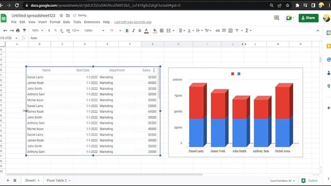Open the font size 11 dropdown
The image size is (331, 186).
pos(115,30)
